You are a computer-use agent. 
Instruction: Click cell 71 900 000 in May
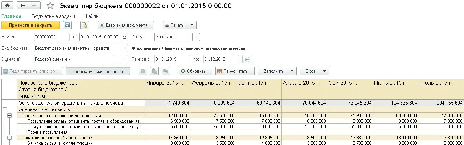coord(350,115)
